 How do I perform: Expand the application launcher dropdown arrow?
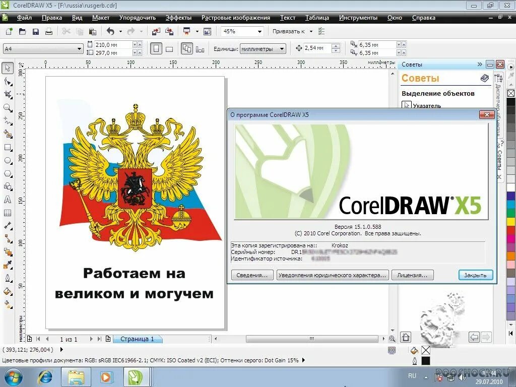197,32
